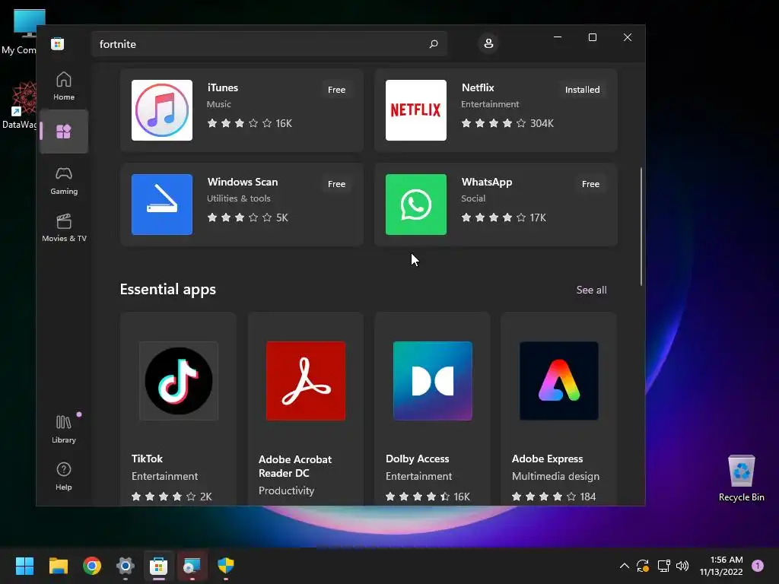This screenshot has height=584, width=779.
Task: Click the WhatsApp app icon
Action: [x=416, y=205]
